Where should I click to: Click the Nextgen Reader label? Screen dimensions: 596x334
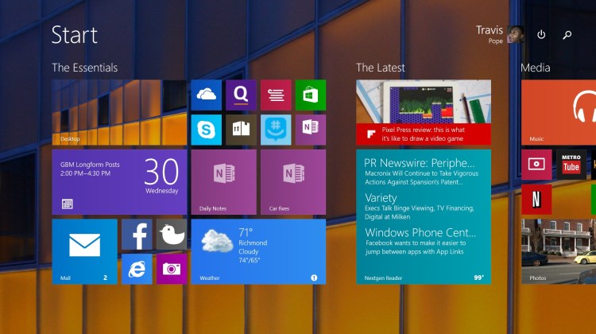tap(383, 278)
